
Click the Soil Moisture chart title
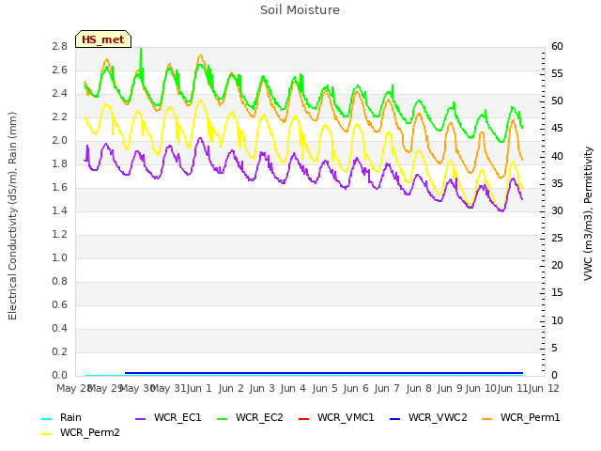coord(300,10)
